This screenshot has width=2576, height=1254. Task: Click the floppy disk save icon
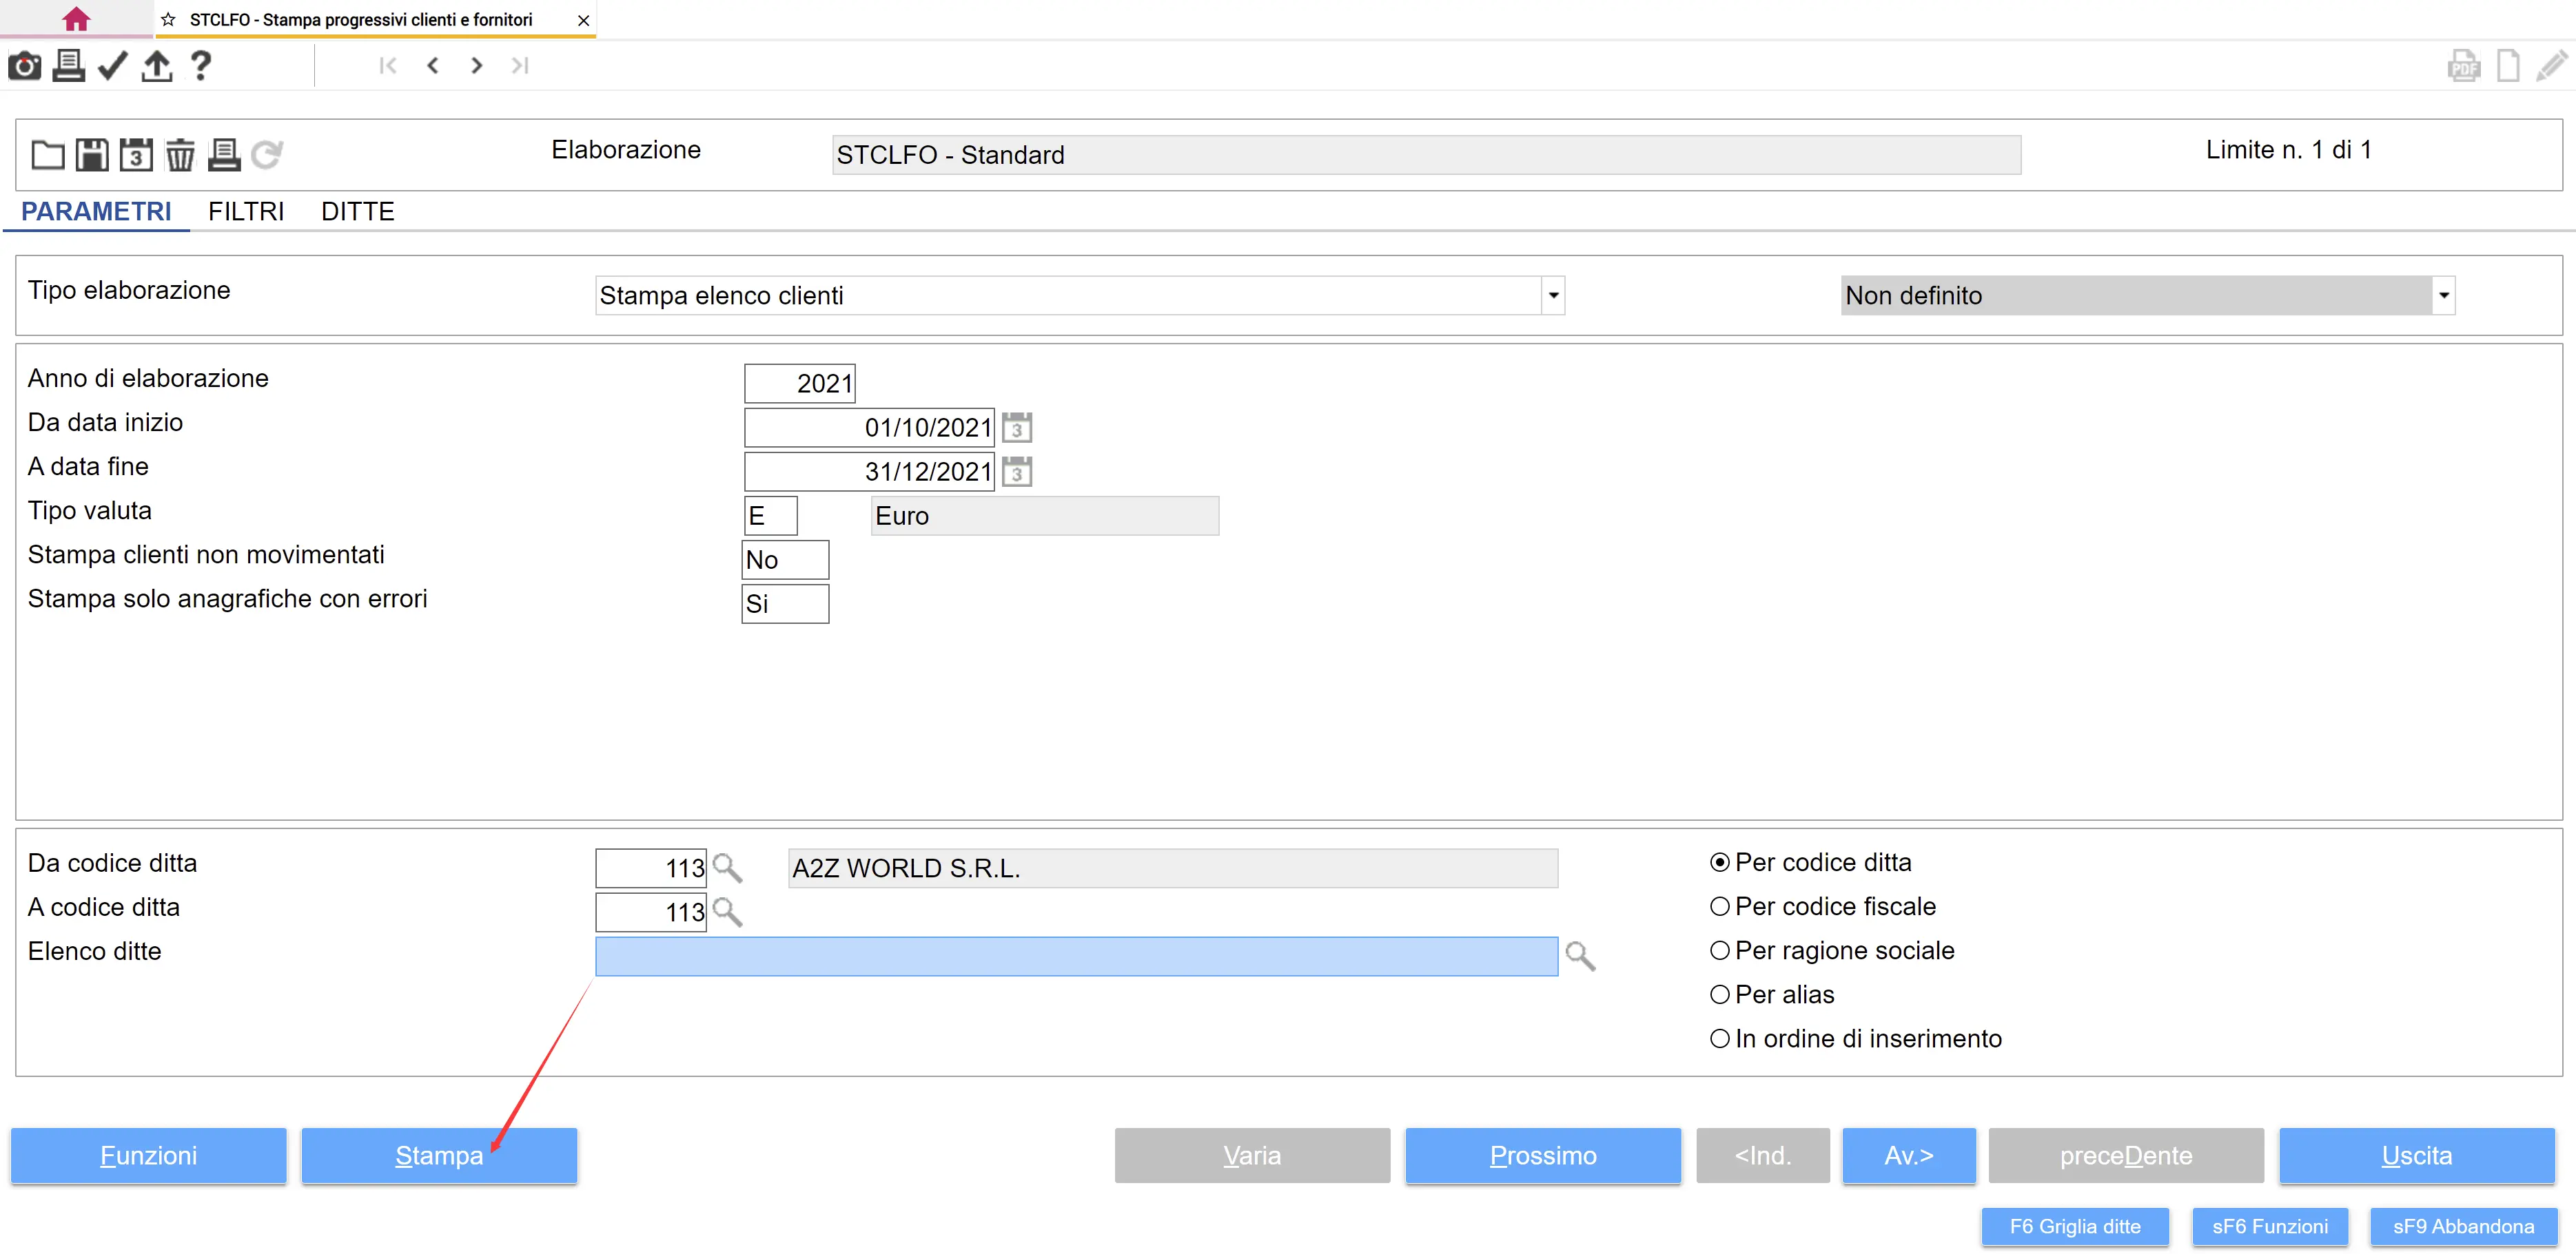coord(92,155)
